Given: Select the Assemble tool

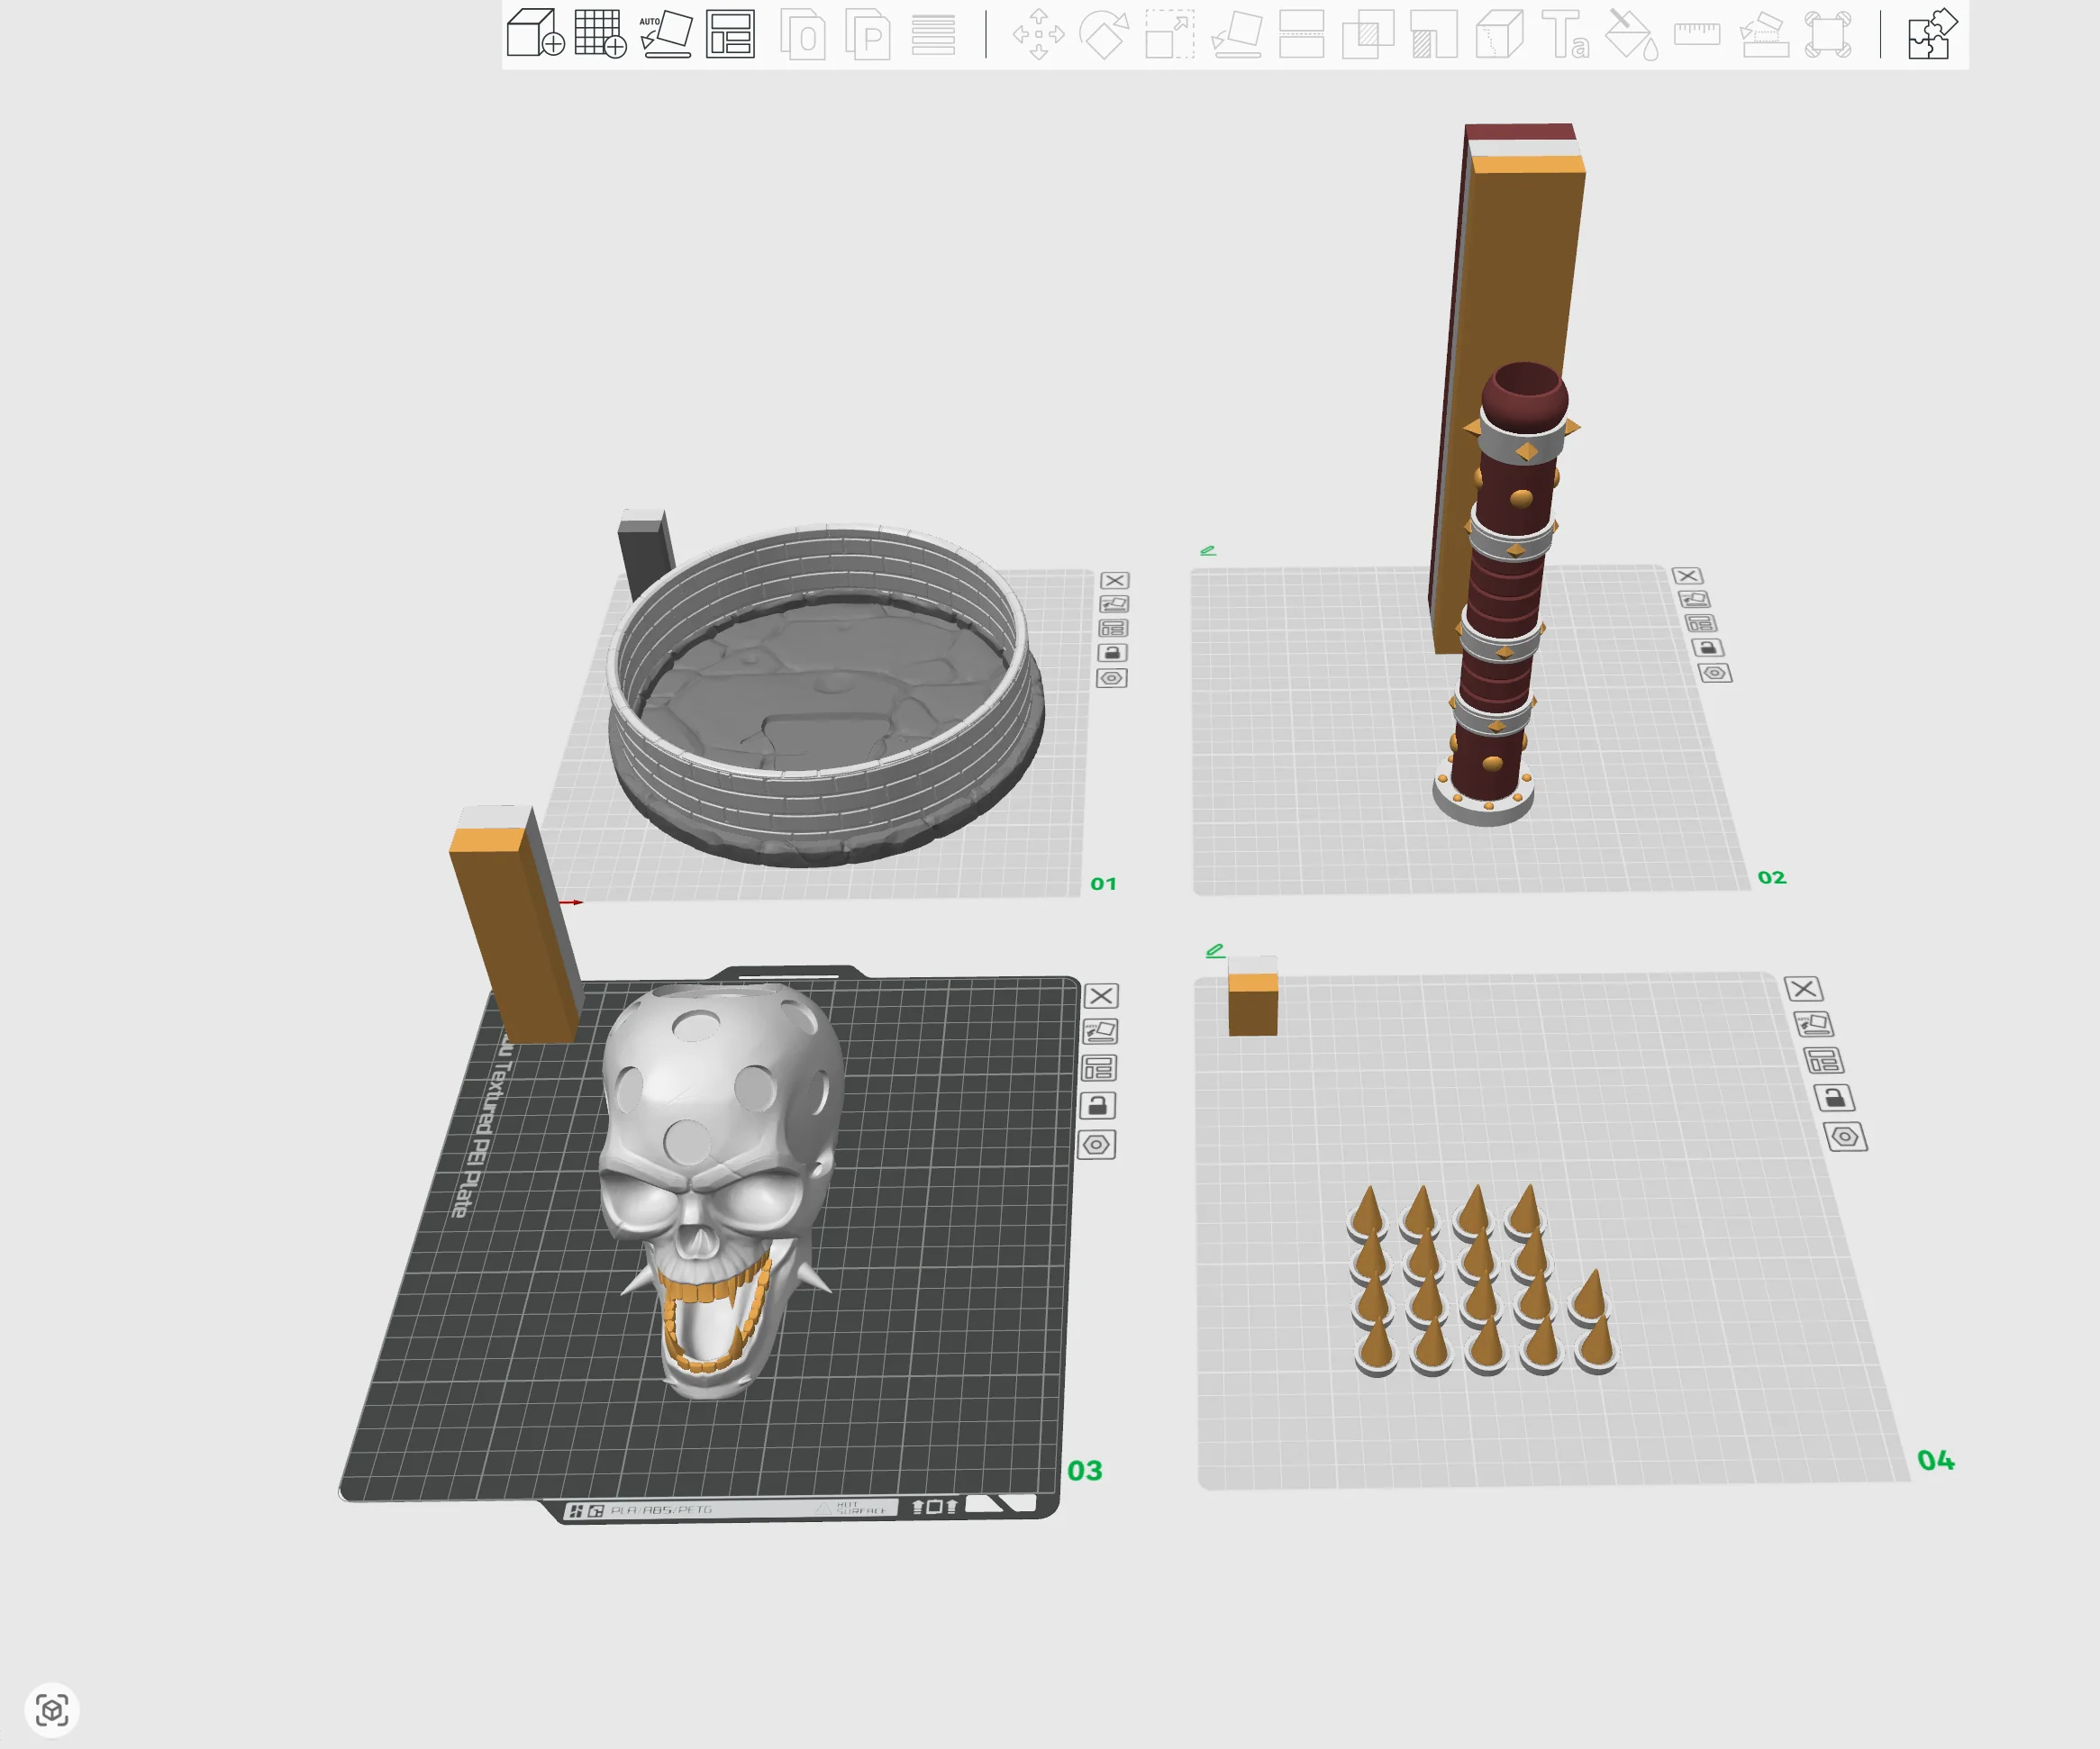Looking at the screenshot, I should pyautogui.click(x=1764, y=34).
